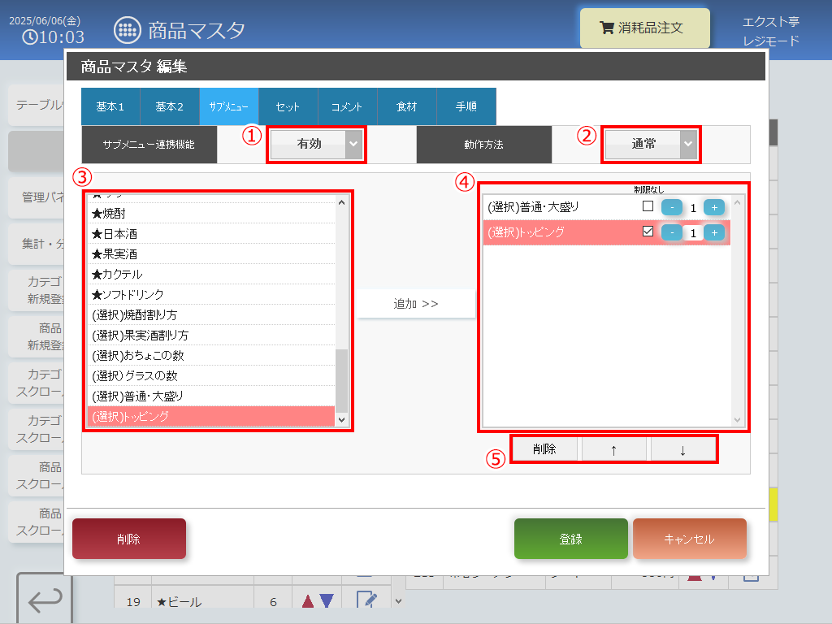Decrease quantity for (選択)普通・大盛り

click(x=672, y=207)
